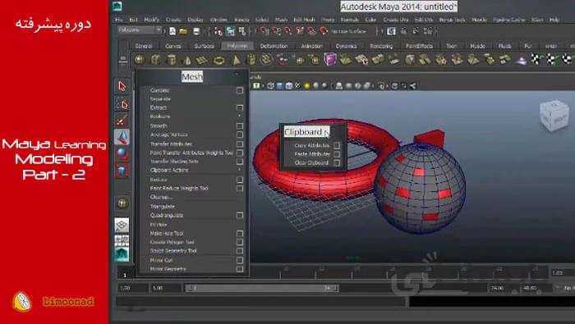Click the Copy Attributes option box
This screenshot has width=575, height=324.
click(337, 145)
